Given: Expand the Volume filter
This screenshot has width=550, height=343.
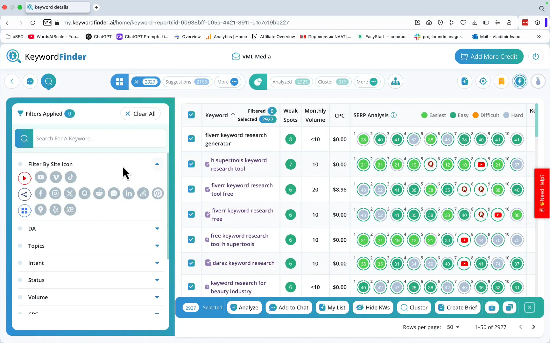Looking at the screenshot, I should [157, 297].
